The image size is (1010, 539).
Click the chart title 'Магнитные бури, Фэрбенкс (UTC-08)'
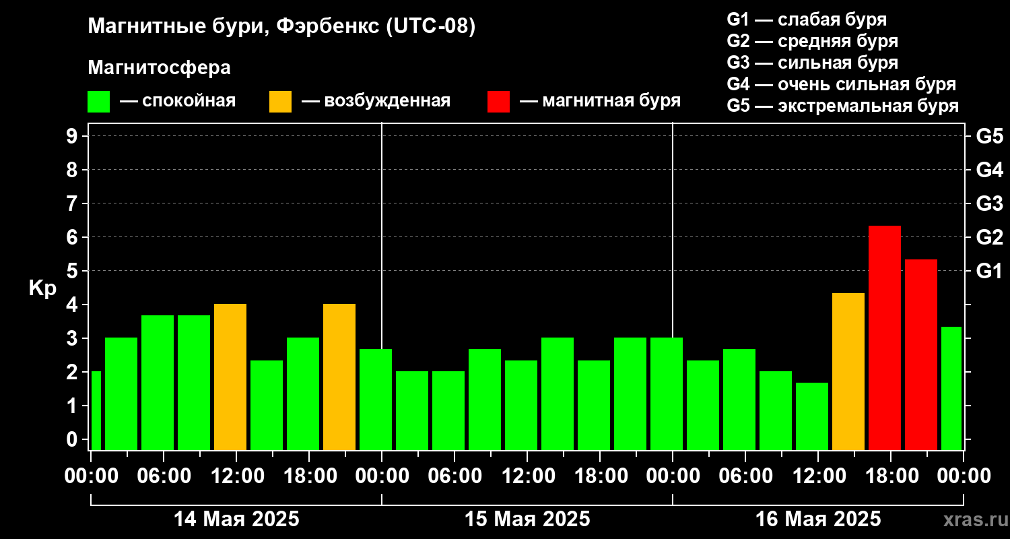281,27
